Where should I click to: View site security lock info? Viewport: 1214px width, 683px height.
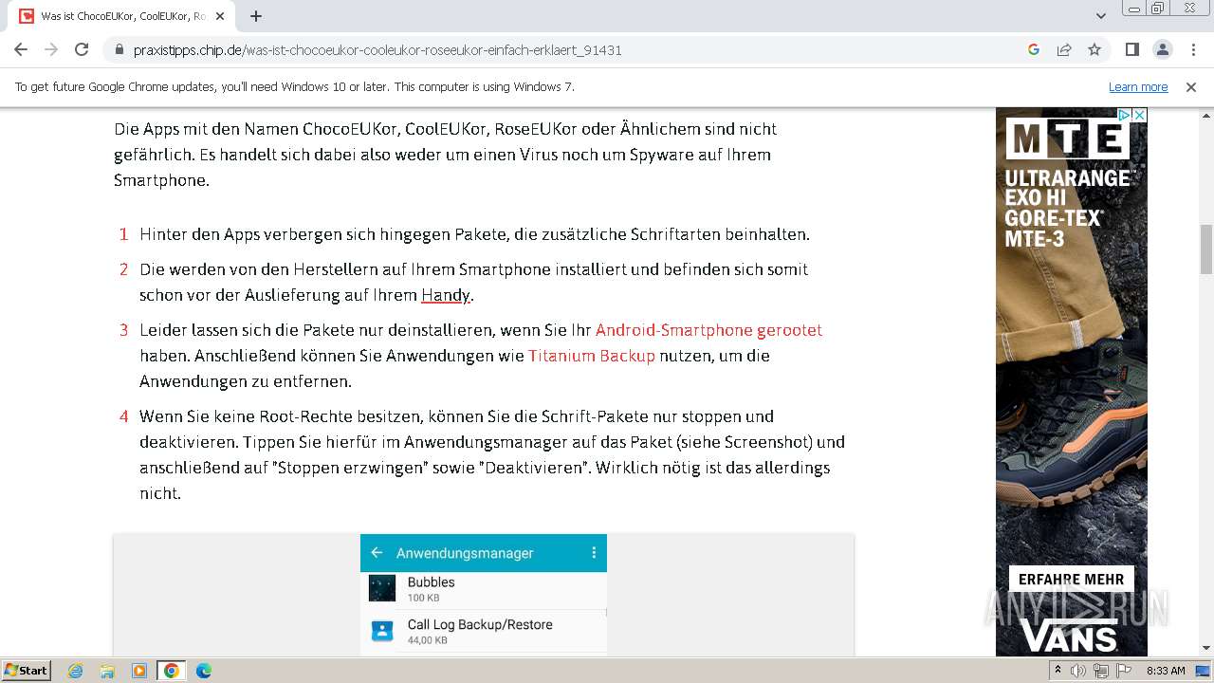tap(120, 50)
